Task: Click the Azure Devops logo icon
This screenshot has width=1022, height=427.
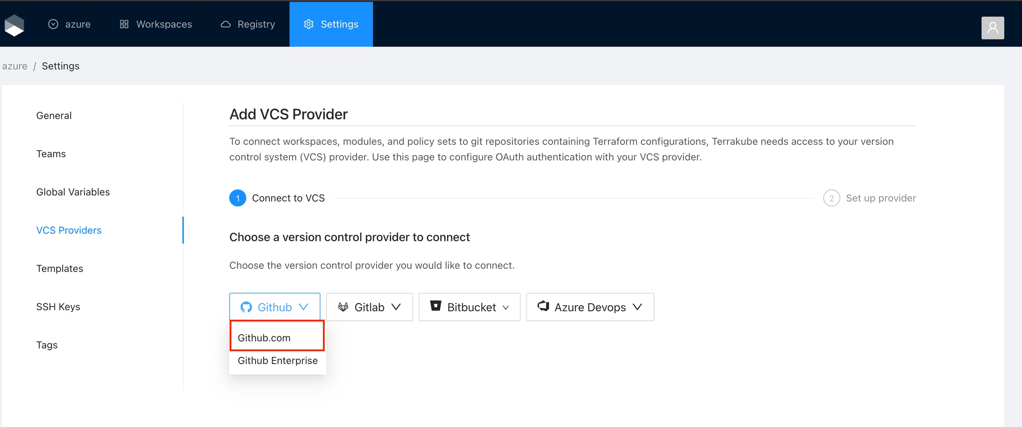Action: pyautogui.click(x=543, y=306)
